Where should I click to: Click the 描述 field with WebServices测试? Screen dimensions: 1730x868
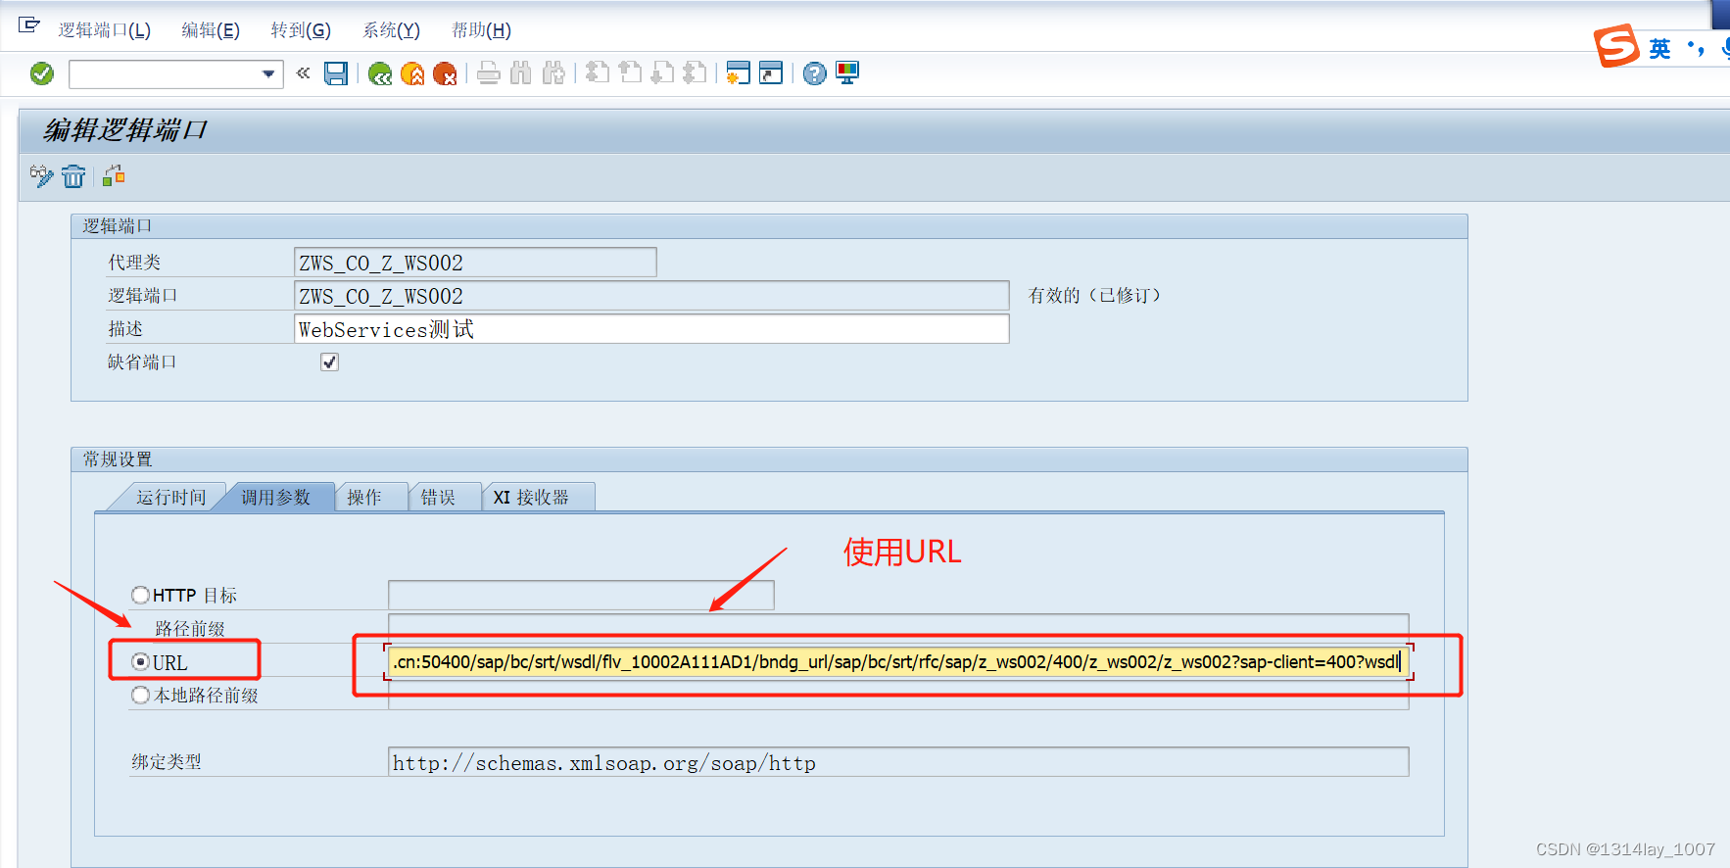click(x=651, y=329)
